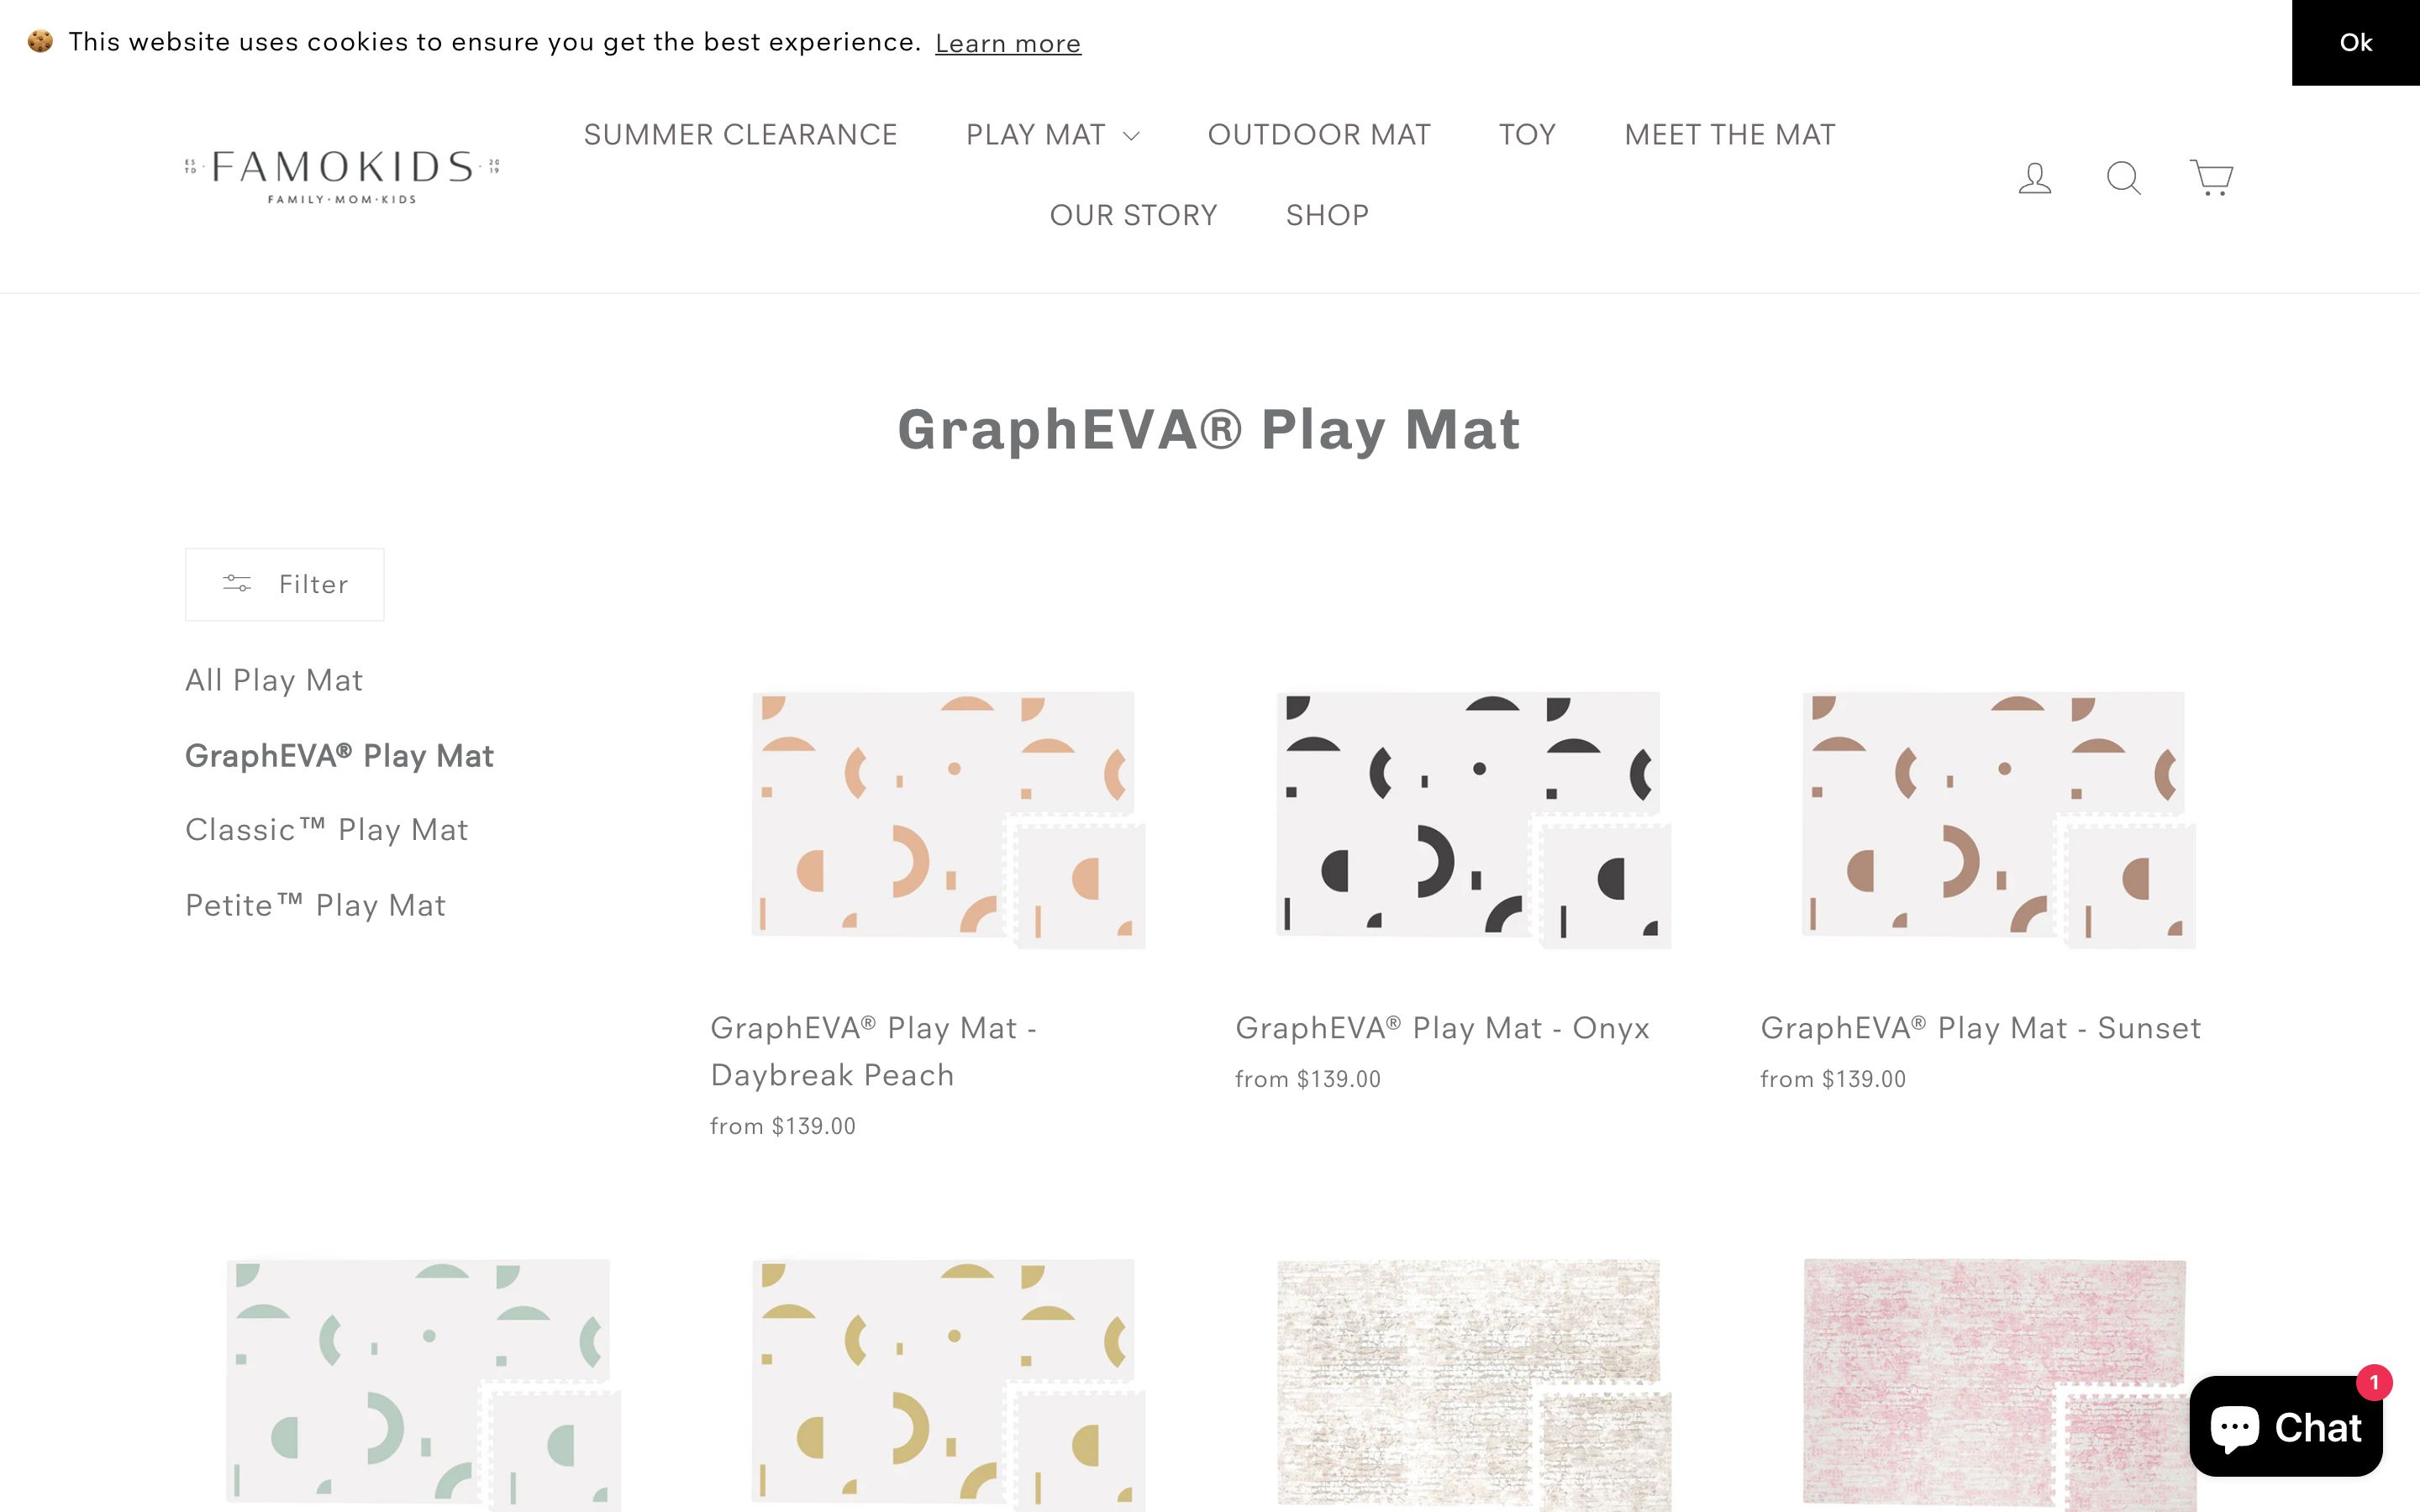Click the Famokids logo

pyautogui.click(x=342, y=176)
